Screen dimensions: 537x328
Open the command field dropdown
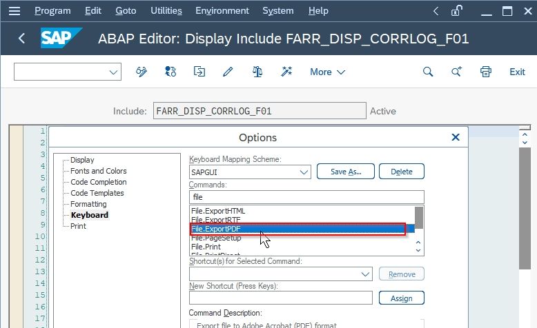(113, 72)
